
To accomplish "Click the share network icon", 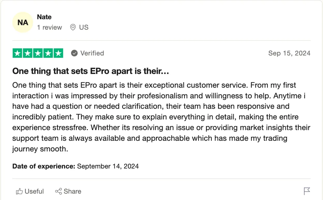I will (58, 191).
